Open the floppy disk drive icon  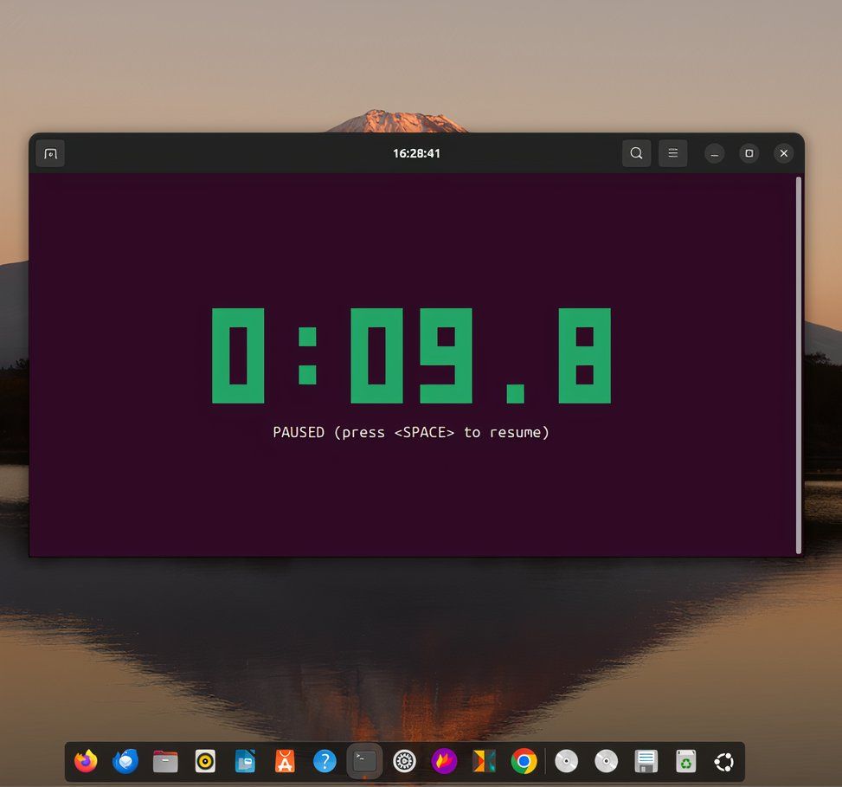646,762
